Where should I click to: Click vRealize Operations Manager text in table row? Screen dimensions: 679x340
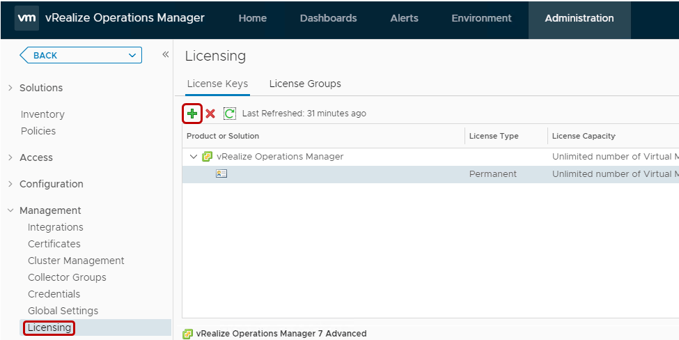280,157
